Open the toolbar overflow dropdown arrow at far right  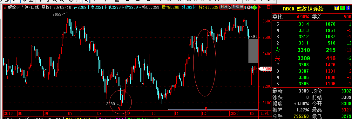(274, 1)
